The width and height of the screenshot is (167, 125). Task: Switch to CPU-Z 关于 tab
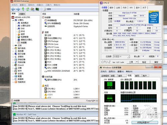144,8
